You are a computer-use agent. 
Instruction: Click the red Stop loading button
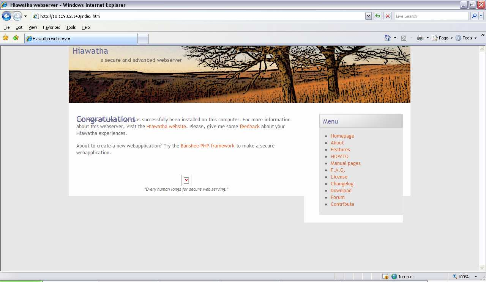[388, 16]
